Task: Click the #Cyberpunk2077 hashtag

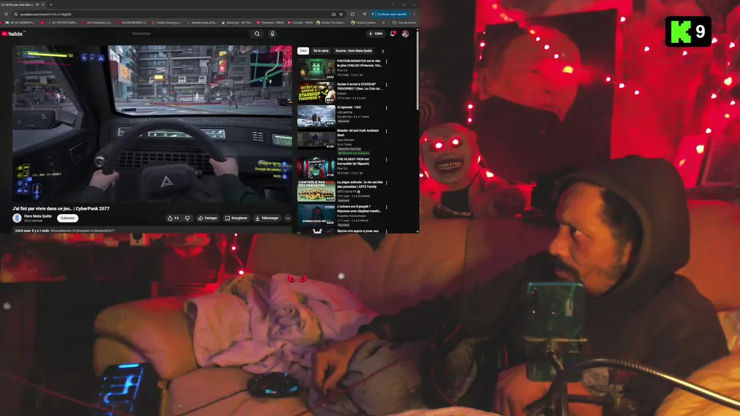Action: click(102, 231)
